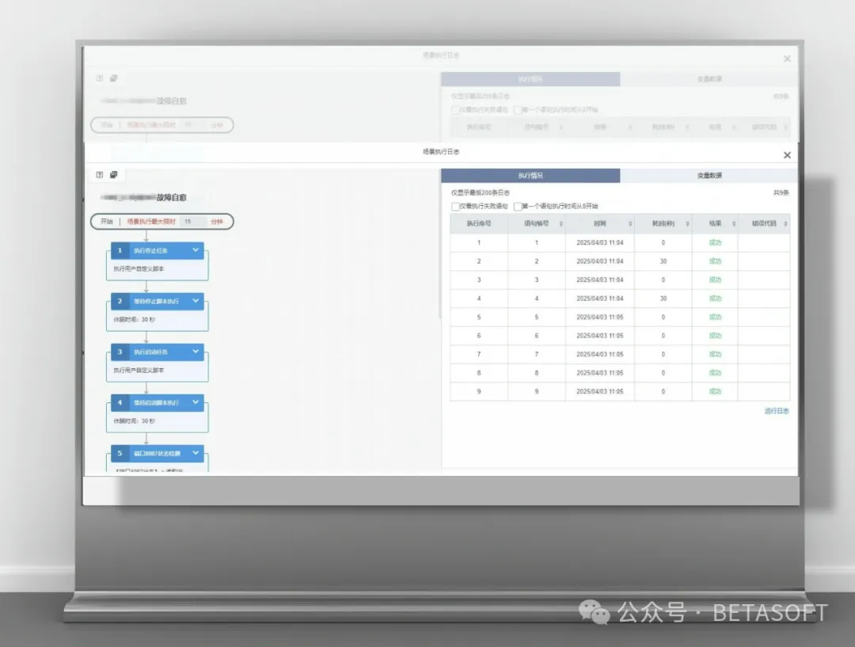
Task: Click time 2025/04/03 11:04 in row 1
Action: click(600, 243)
